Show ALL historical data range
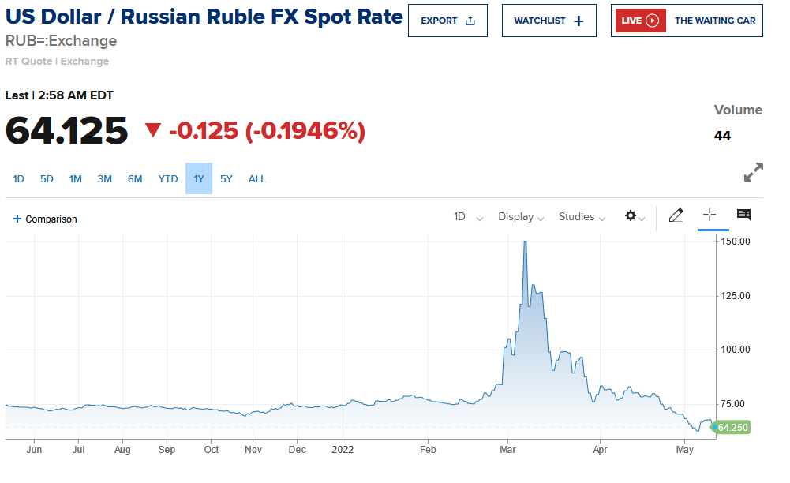 (257, 179)
